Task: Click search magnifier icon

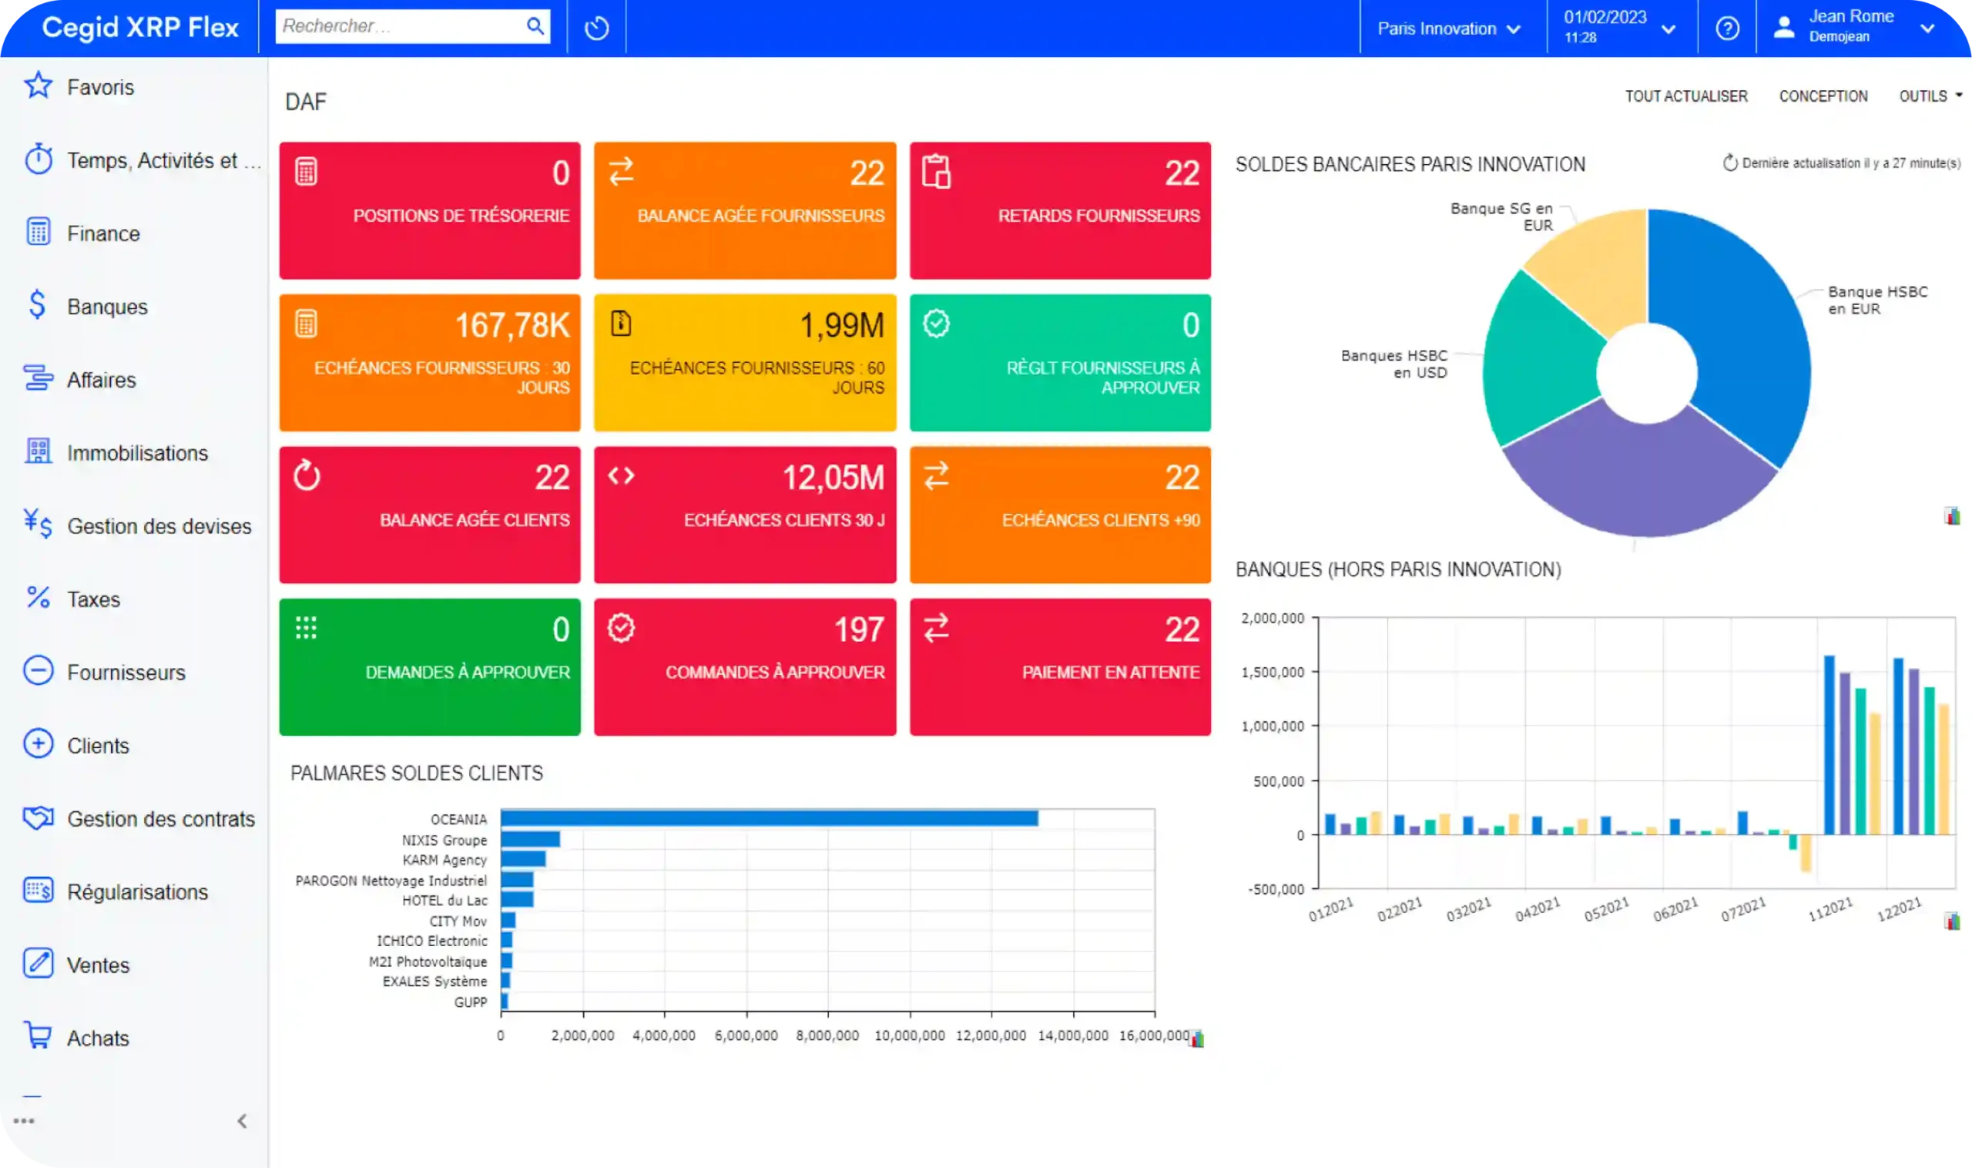Action: [535, 27]
